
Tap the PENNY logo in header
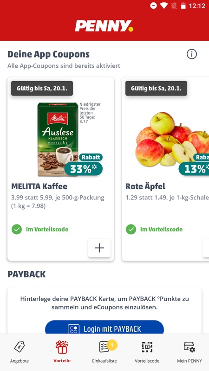tap(104, 26)
